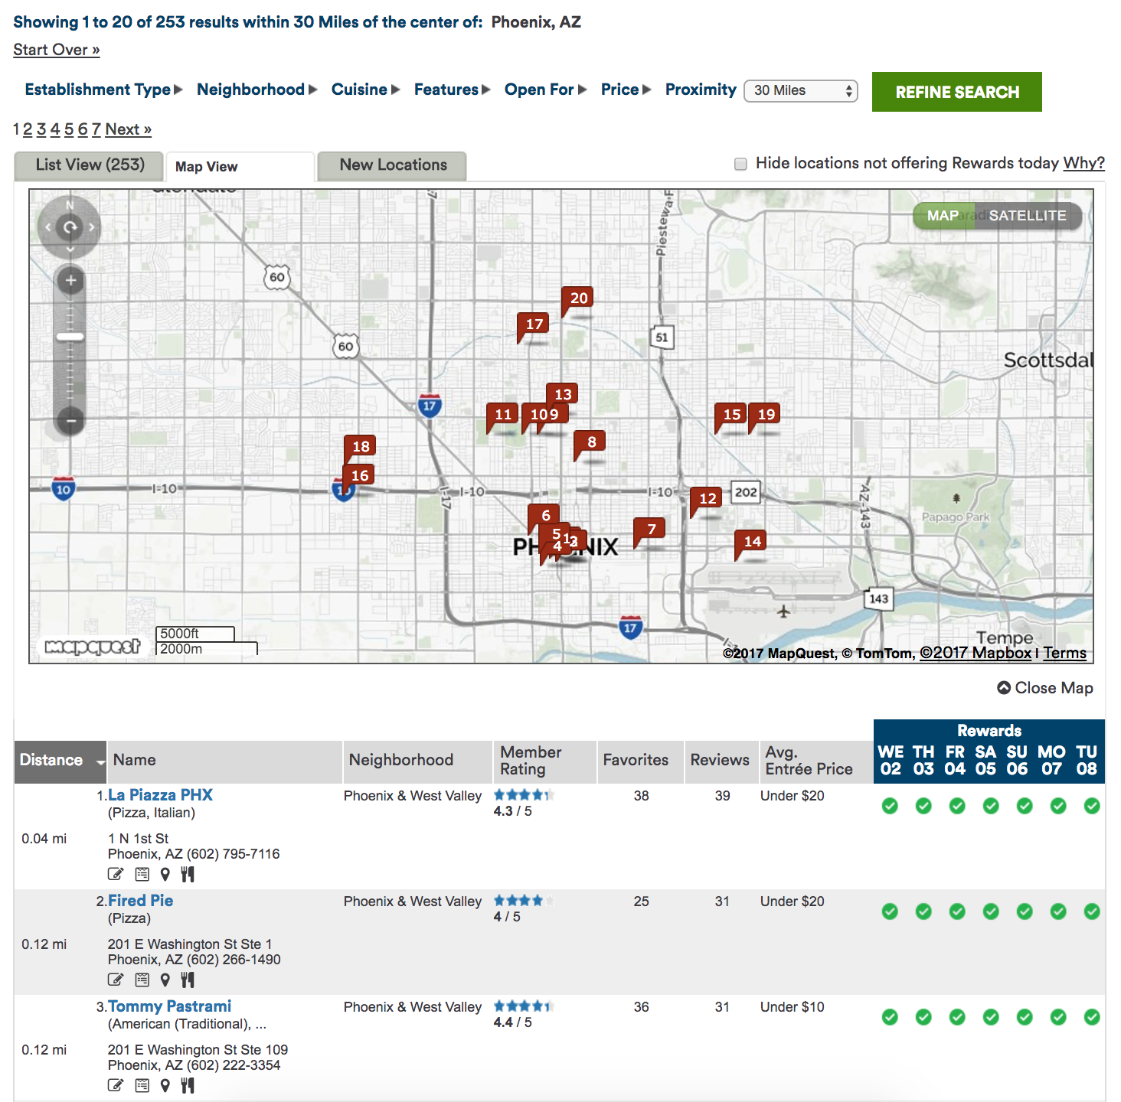Image resolution: width=1121 pixels, height=1102 pixels.
Task: Zoom in the map with plus button
Action: pyautogui.click(x=70, y=280)
